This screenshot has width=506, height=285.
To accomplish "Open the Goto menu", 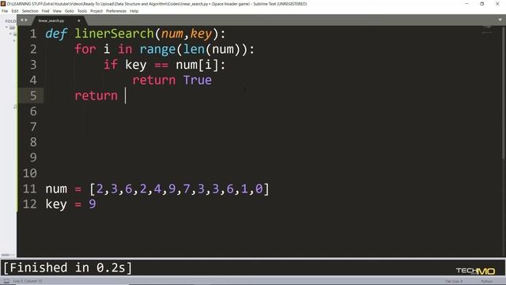I will 69,11.
